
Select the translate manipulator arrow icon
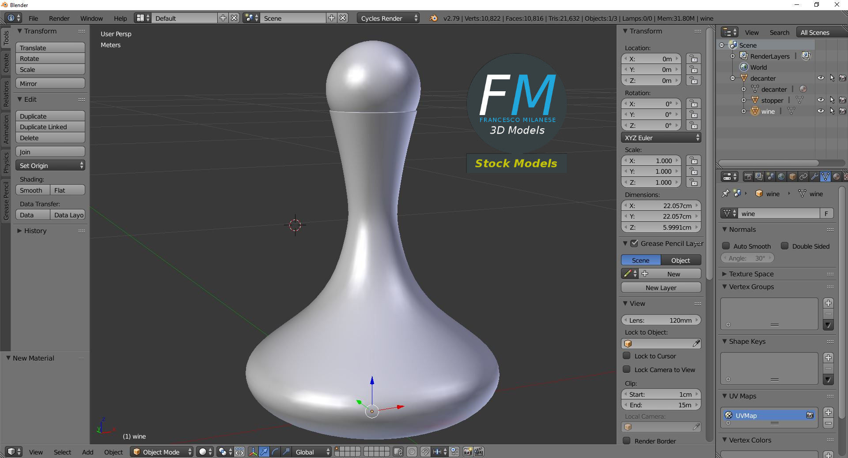[x=264, y=452]
